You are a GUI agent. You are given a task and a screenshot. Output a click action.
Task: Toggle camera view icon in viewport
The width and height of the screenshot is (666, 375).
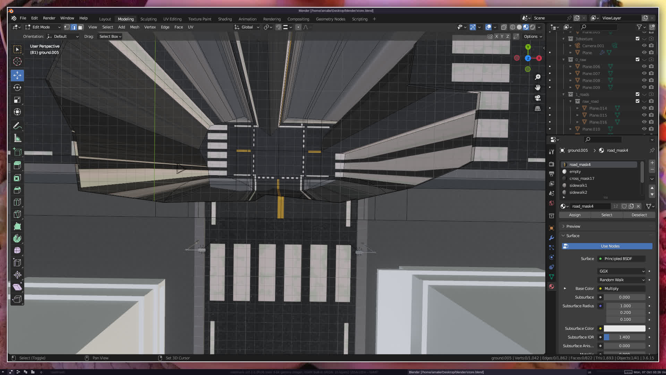tap(538, 98)
